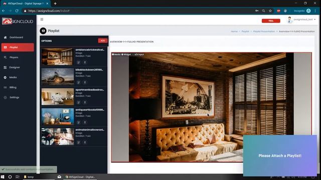Click the saved password key icon
The height and width of the screenshot is (180, 321).
pyautogui.click(x=257, y=11)
